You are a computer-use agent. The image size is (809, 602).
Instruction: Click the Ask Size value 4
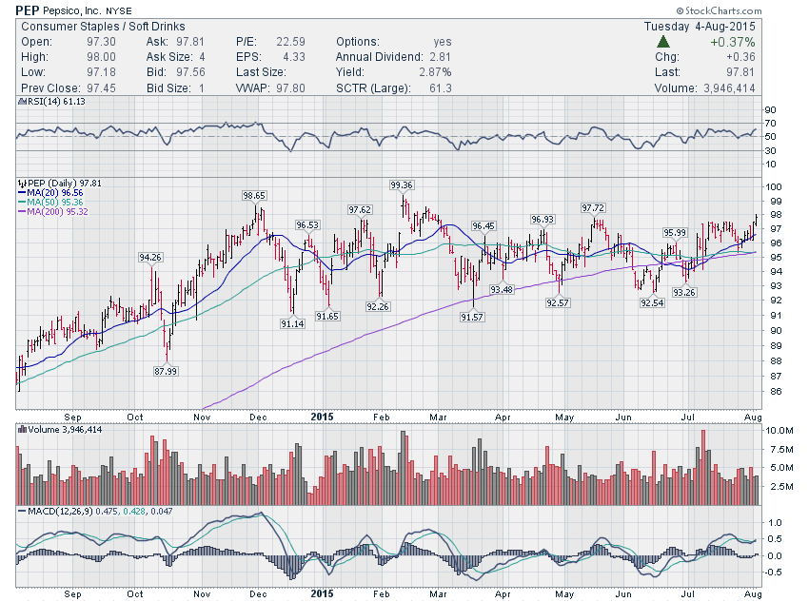(x=202, y=57)
